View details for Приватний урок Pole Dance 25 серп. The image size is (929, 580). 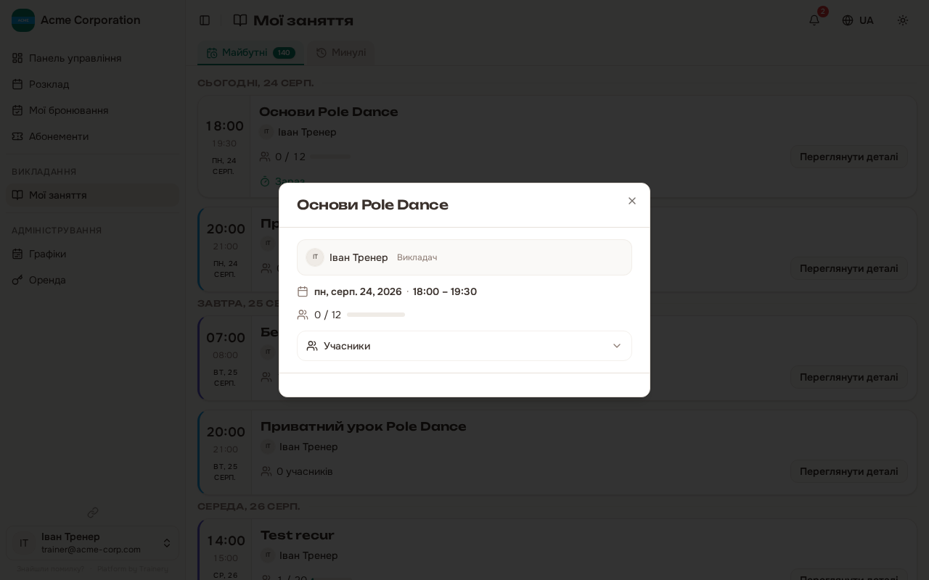[848, 471]
